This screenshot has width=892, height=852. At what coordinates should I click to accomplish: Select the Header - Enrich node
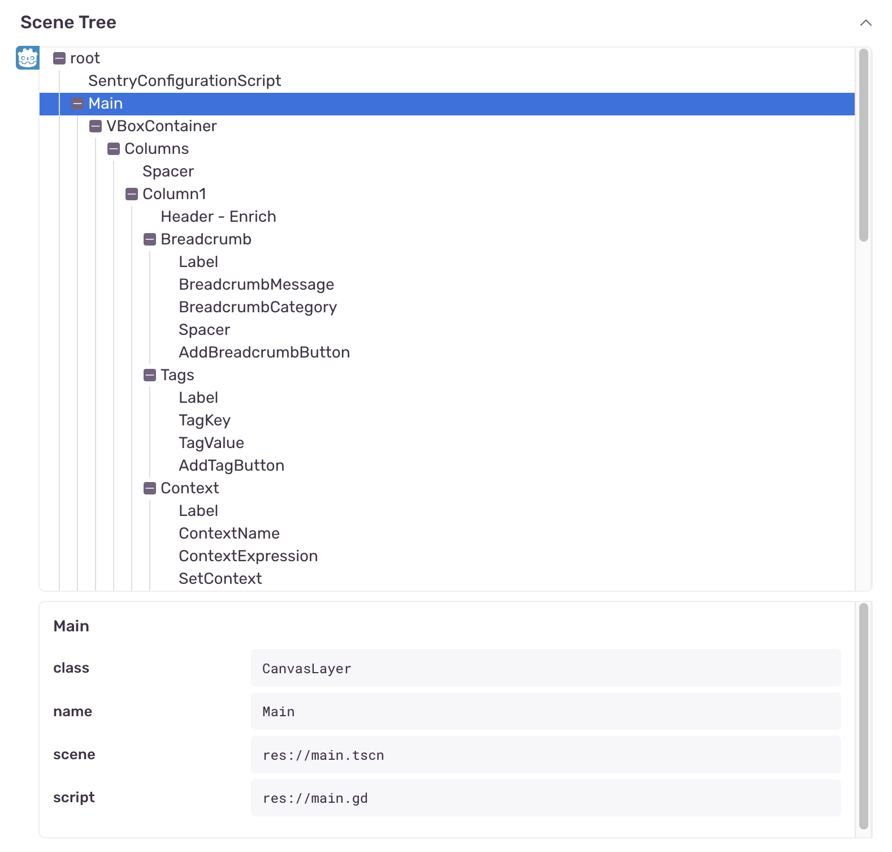pyautogui.click(x=218, y=217)
